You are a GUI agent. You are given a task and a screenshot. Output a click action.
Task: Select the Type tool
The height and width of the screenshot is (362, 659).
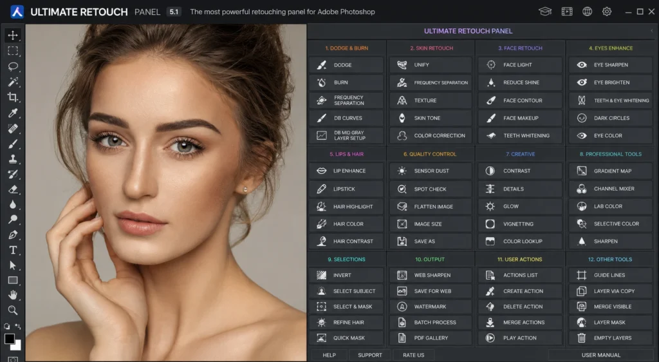click(13, 250)
